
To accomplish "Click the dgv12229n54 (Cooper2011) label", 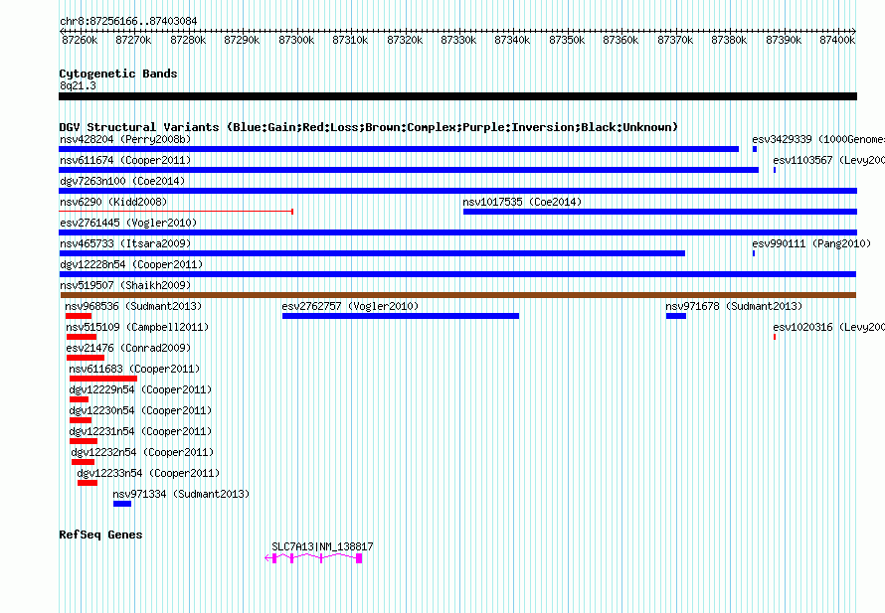I will (140, 389).
